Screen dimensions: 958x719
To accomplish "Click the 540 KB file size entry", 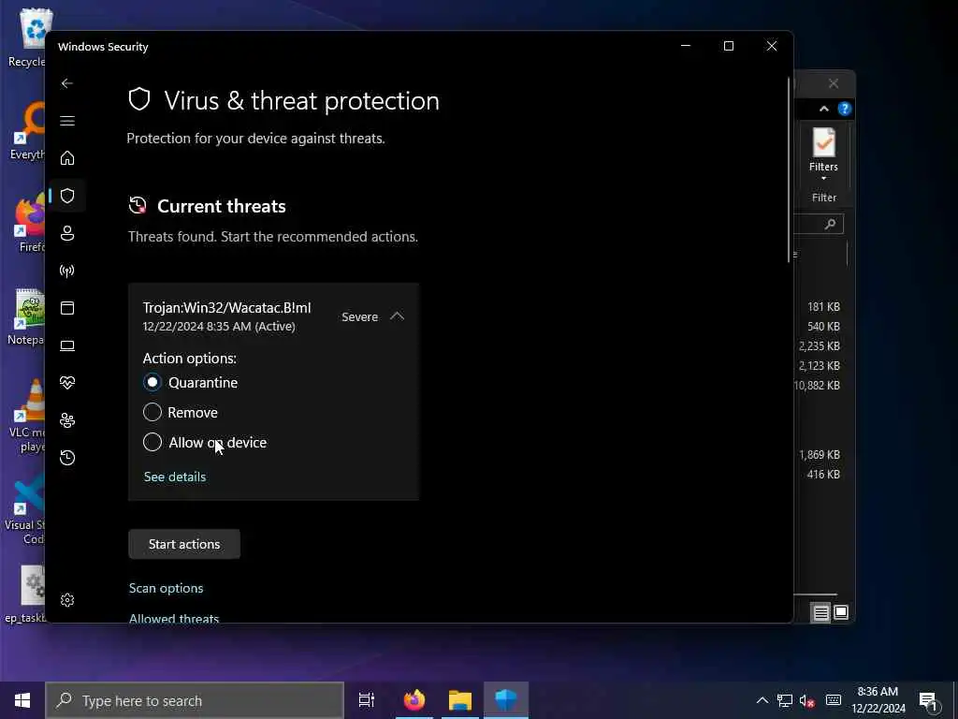I will click(823, 326).
